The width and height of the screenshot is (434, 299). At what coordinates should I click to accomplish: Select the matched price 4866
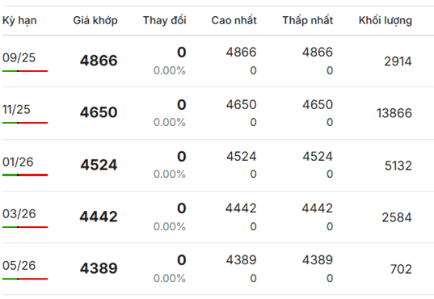(99, 61)
